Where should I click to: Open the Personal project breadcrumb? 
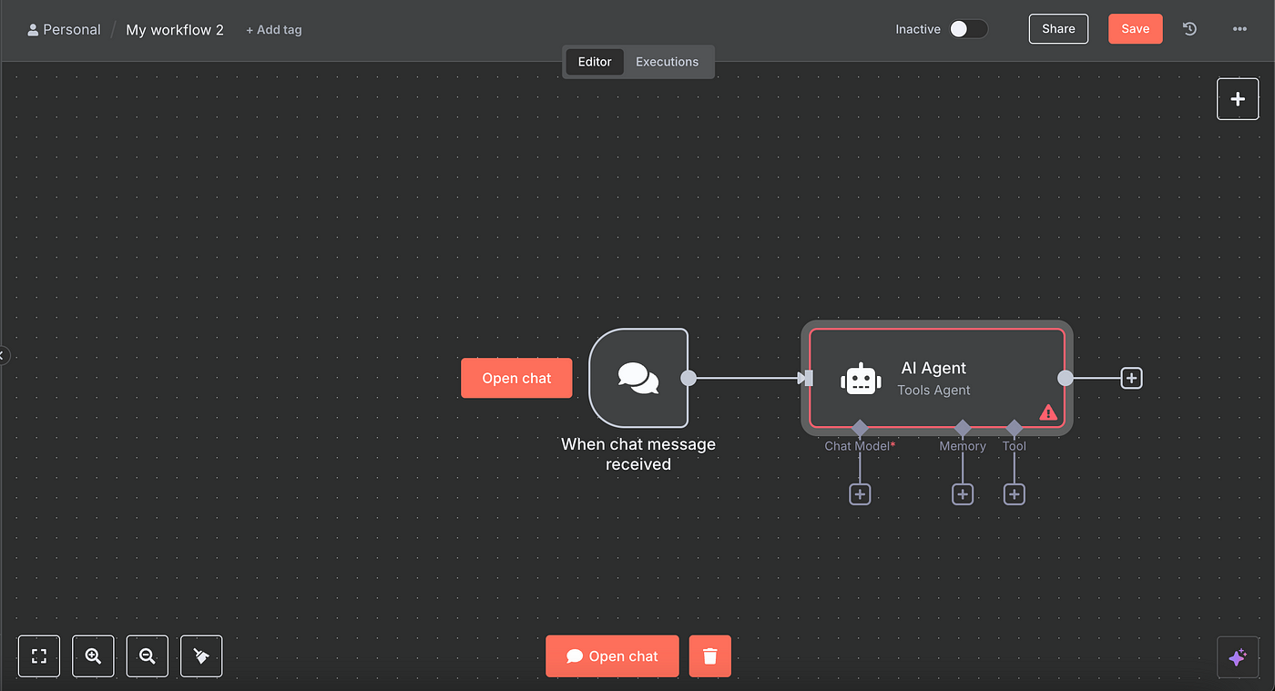click(x=64, y=30)
